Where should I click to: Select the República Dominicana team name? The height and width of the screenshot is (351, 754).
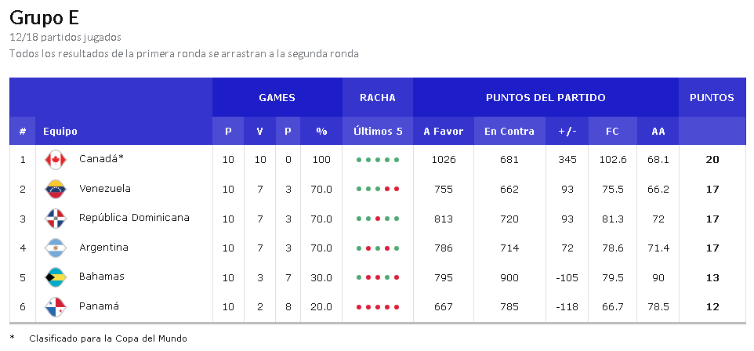134,218
